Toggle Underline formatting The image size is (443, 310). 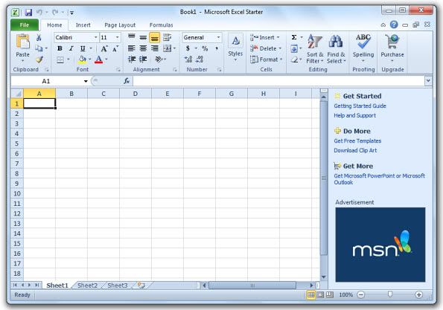click(x=83, y=48)
